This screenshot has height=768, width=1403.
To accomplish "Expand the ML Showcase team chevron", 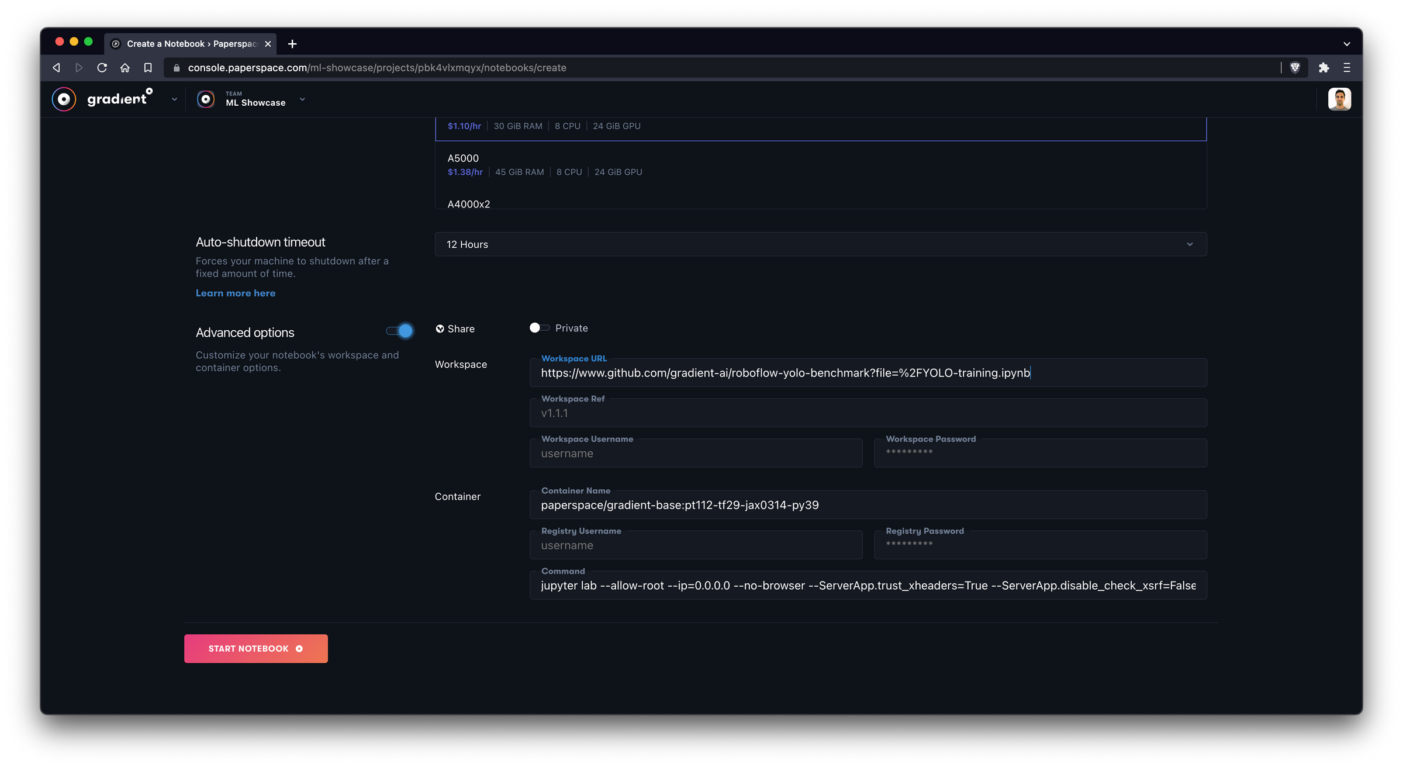I will click(x=302, y=99).
